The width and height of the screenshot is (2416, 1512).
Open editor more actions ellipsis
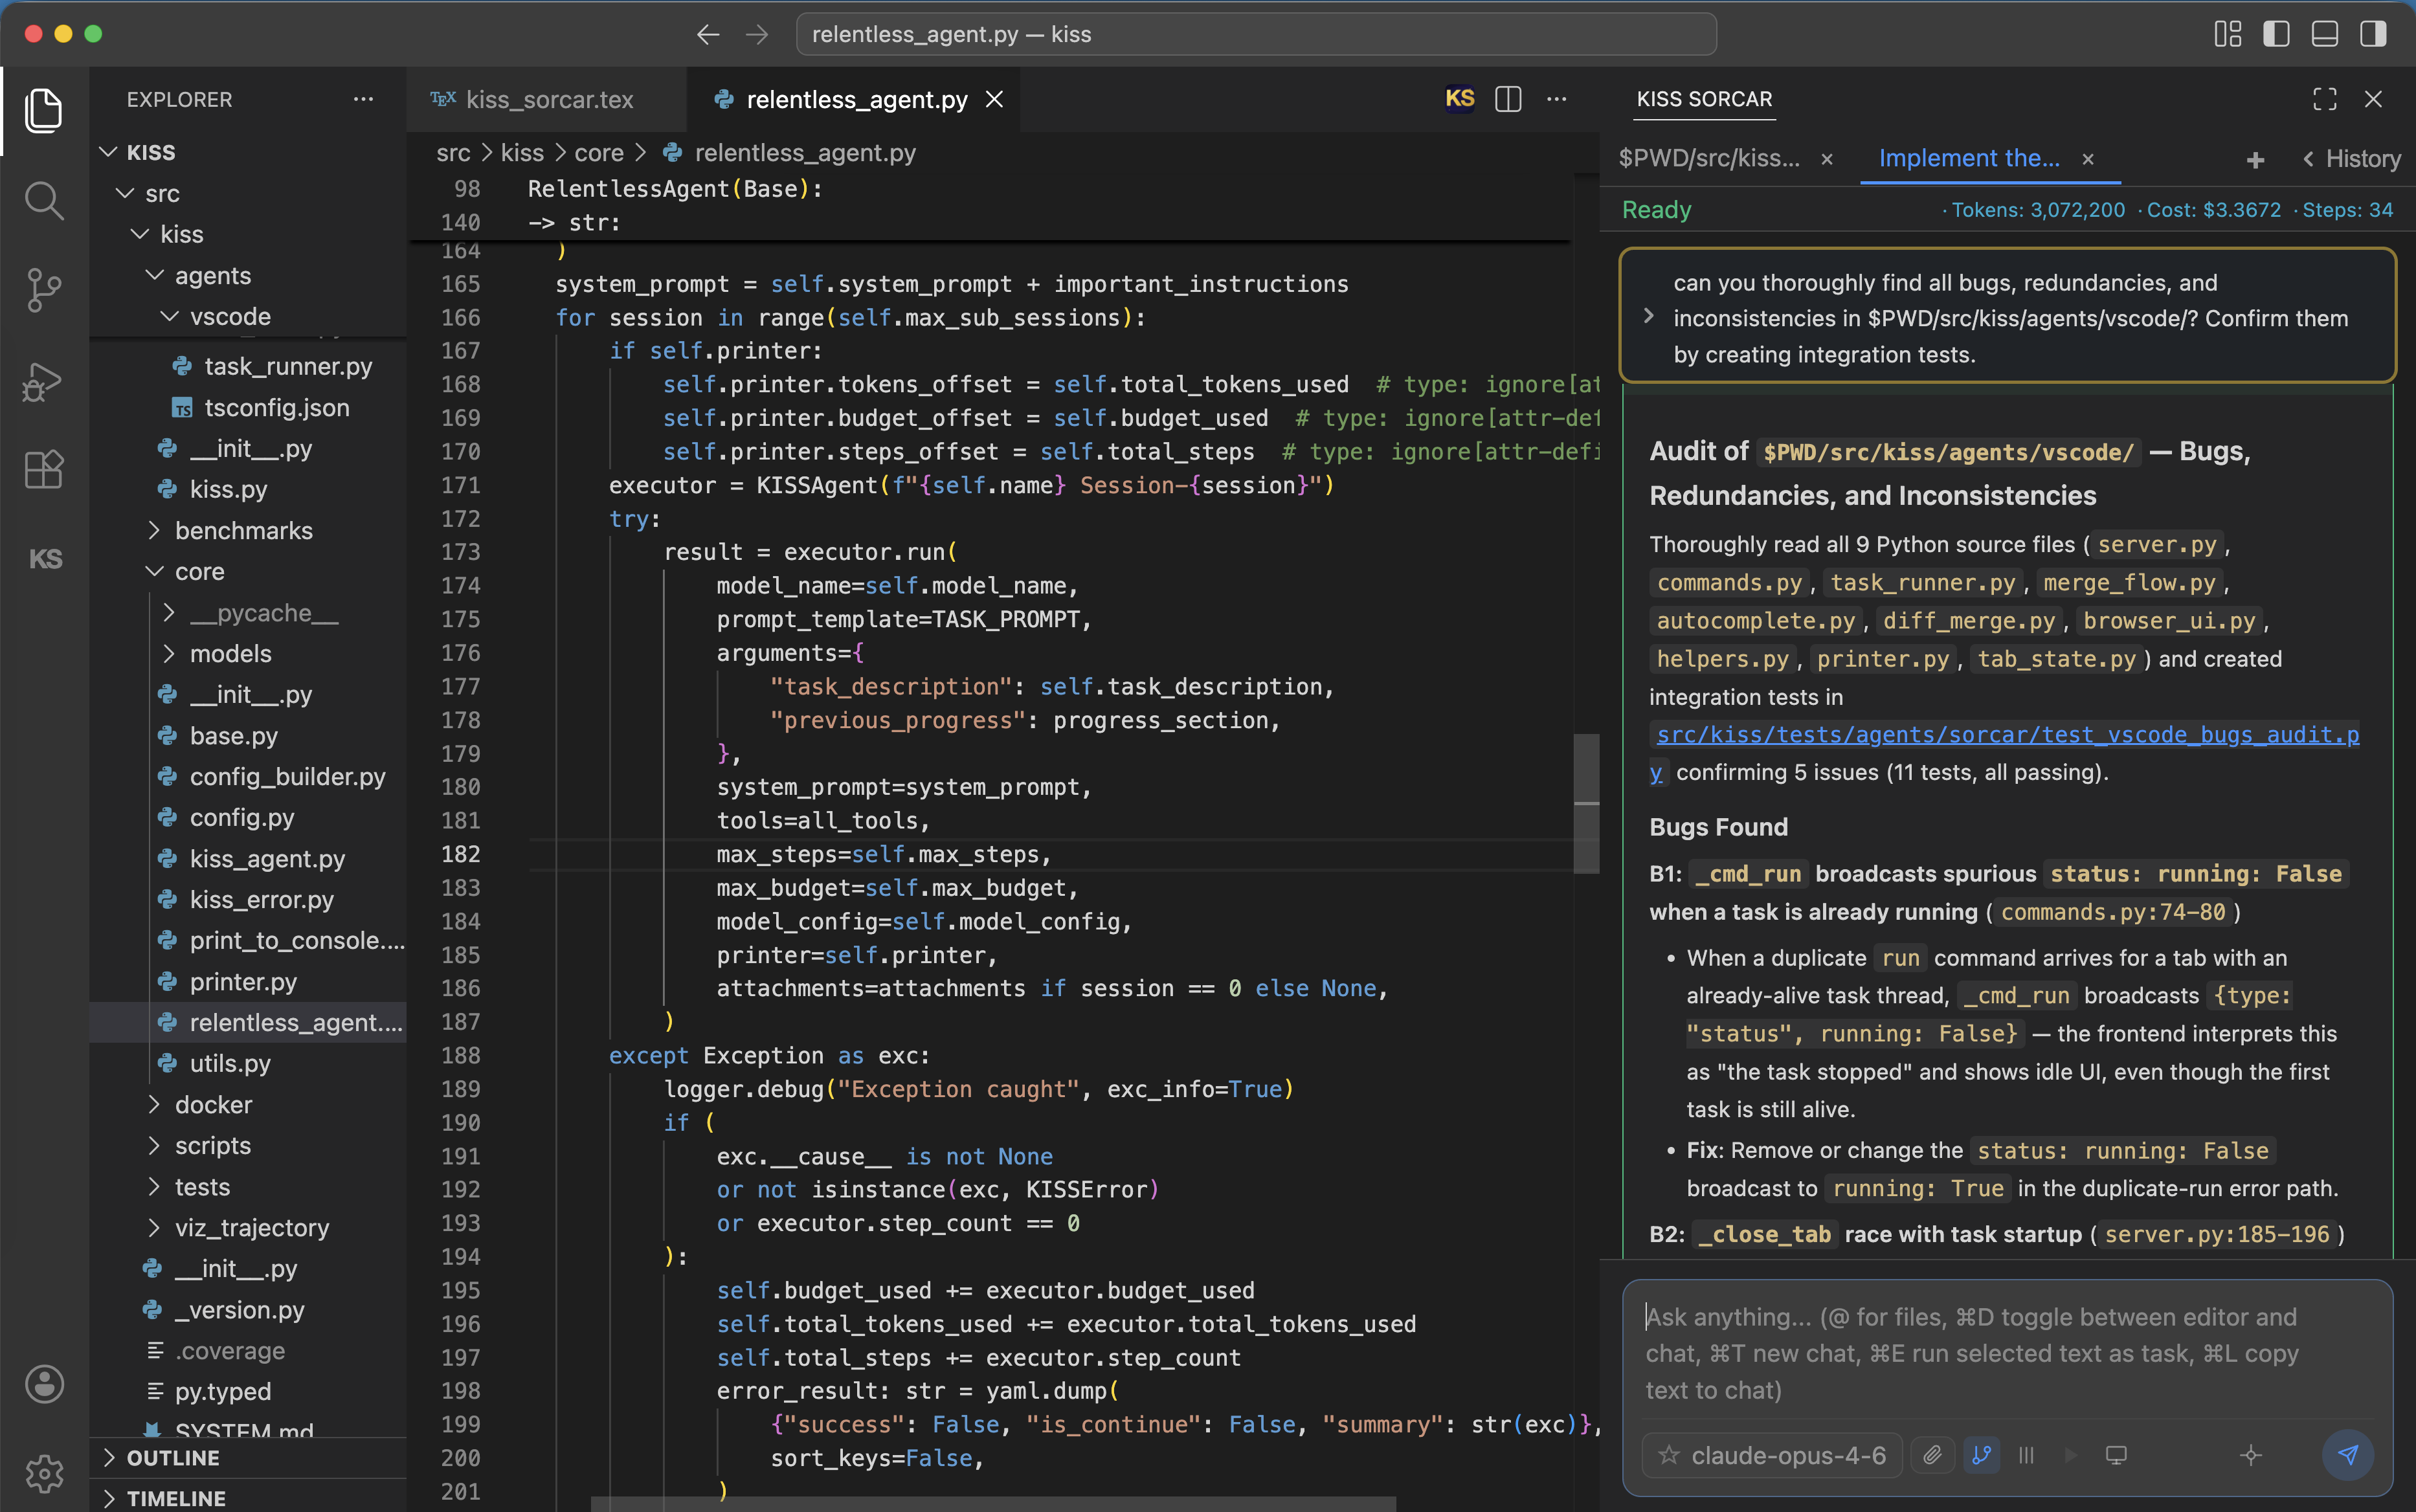point(1556,99)
